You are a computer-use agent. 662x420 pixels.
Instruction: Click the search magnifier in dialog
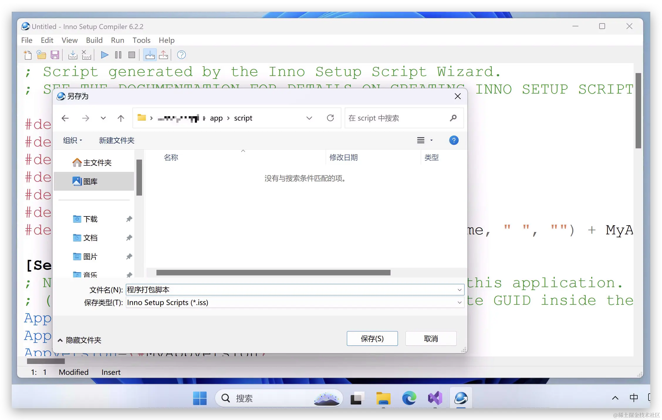453,118
